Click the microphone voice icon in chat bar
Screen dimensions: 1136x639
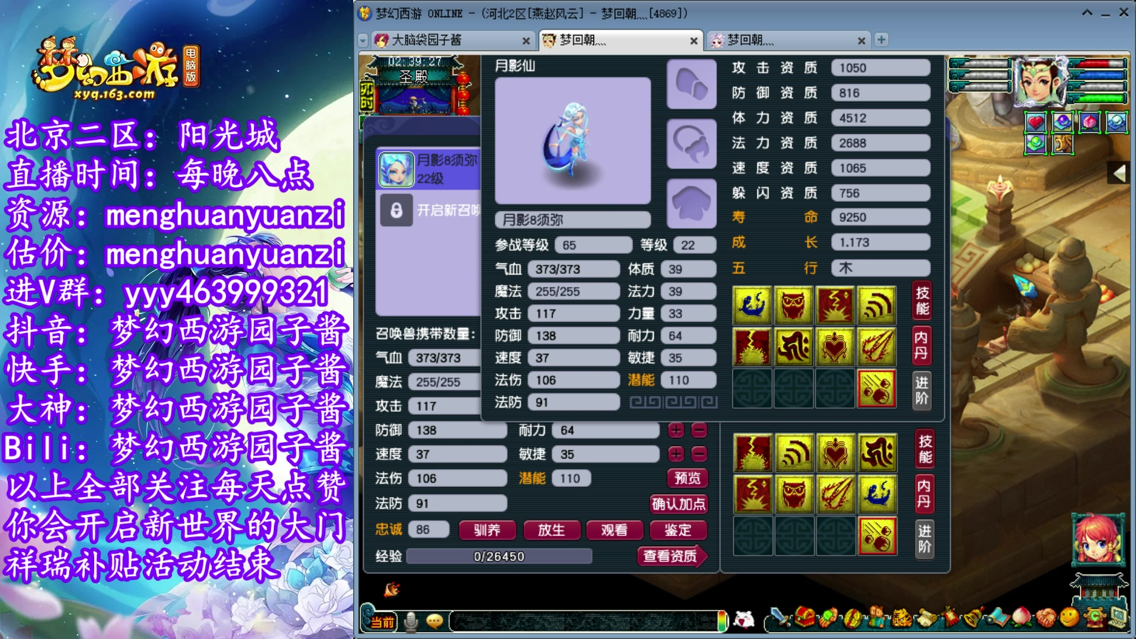point(411,621)
